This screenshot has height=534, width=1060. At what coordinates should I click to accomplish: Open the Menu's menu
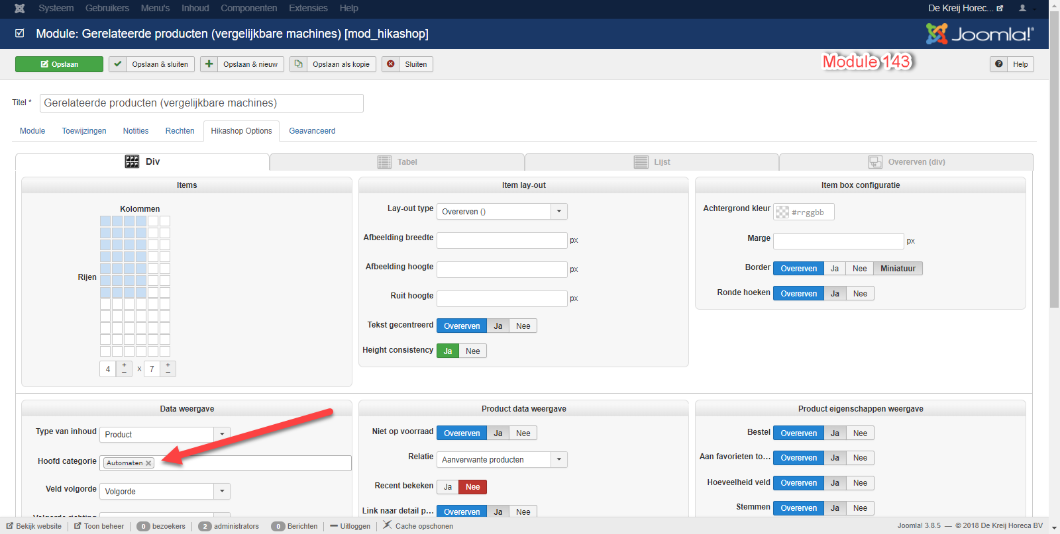tap(155, 9)
